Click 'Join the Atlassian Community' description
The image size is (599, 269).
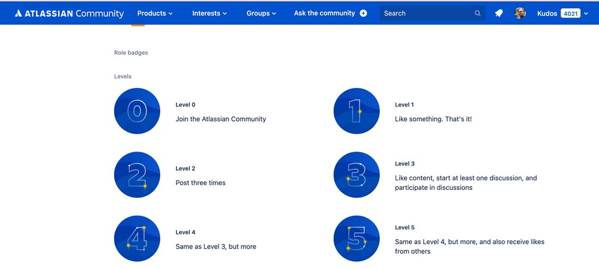[x=221, y=119]
